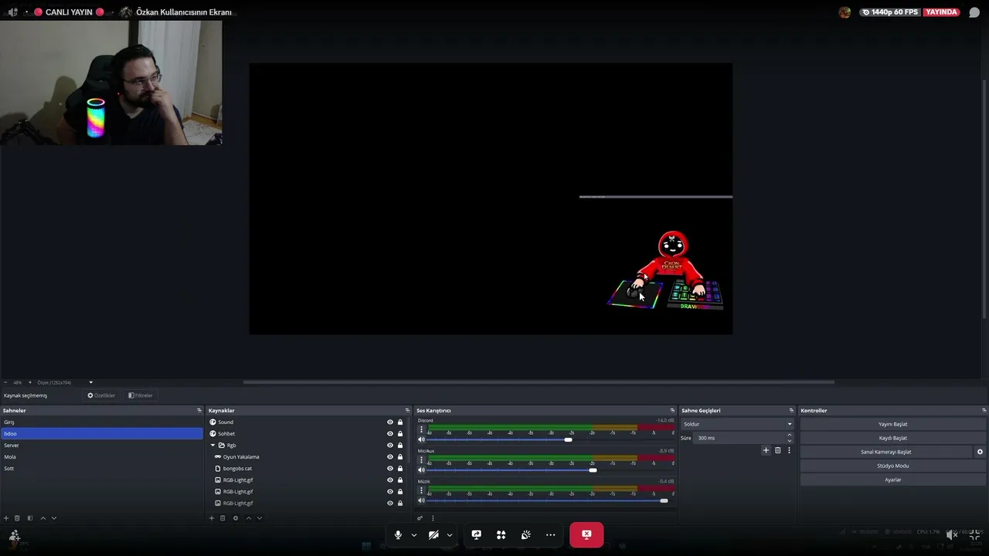This screenshot has width=989, height=556.
Task: Move scene down in Sahneler panel
Action: click(53, 518)
